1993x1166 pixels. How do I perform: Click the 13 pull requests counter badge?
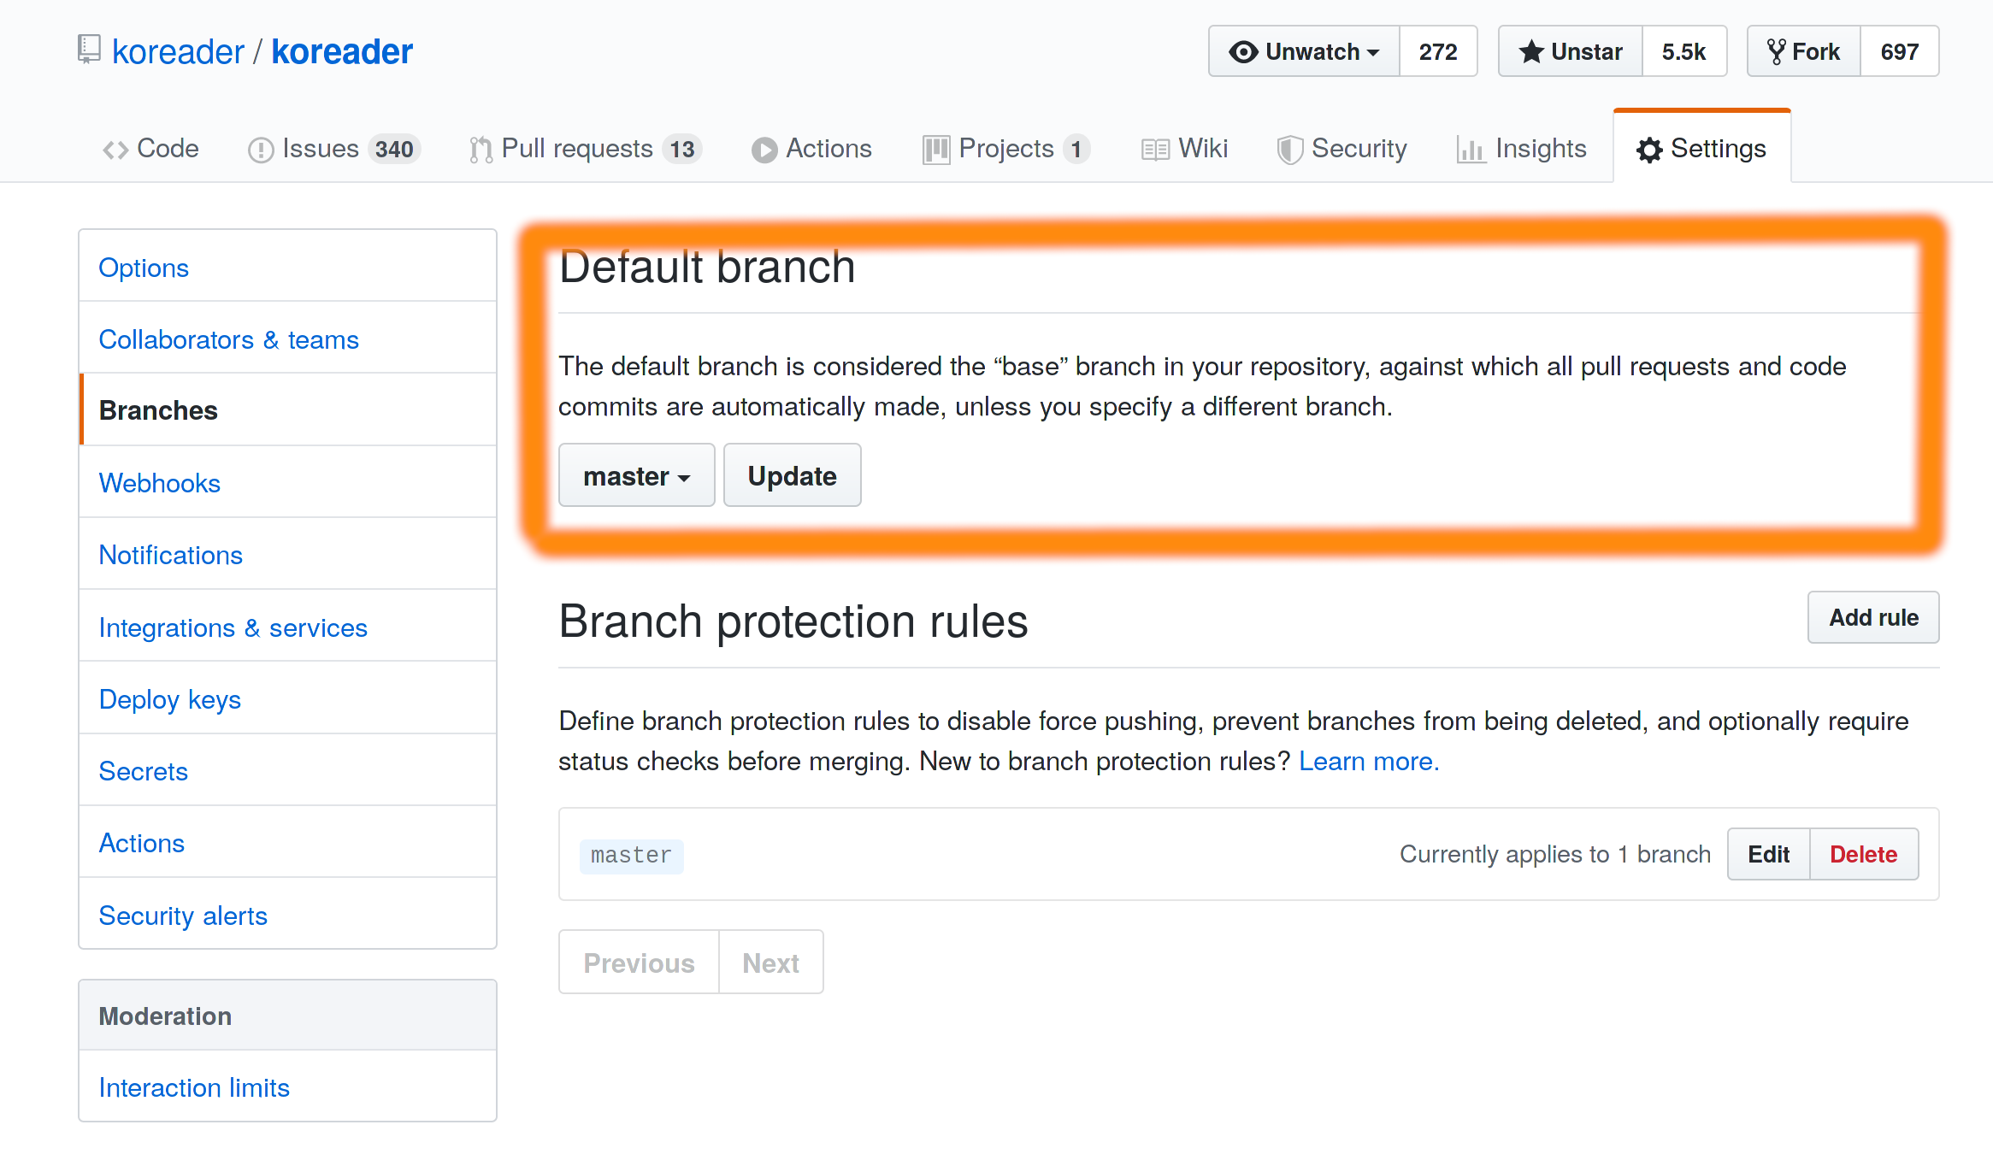[x=682, y=150]
